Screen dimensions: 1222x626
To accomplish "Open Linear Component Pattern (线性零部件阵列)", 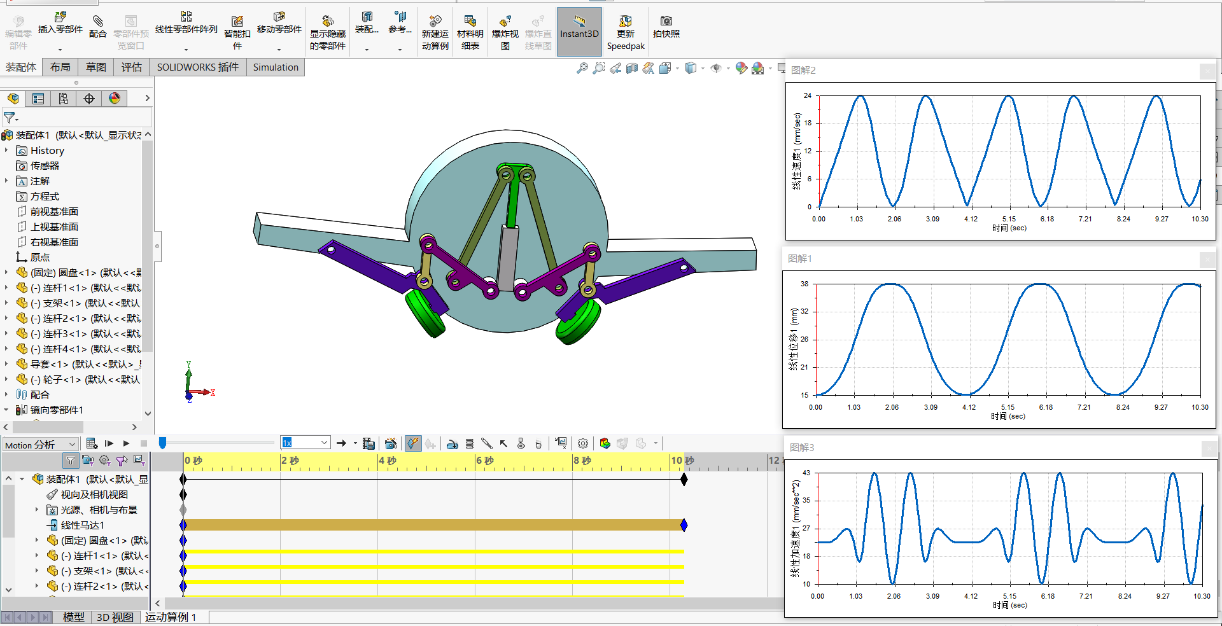I will pyautogui.click(x=186, y=24).
